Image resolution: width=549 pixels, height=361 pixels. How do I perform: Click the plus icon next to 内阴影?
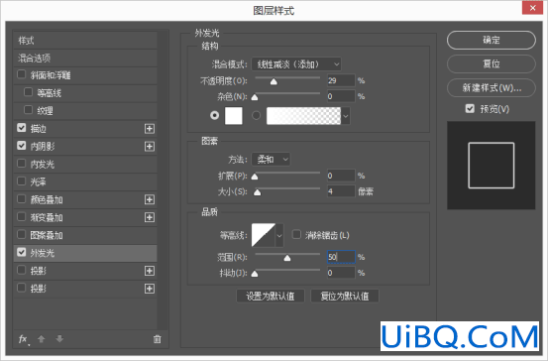(x=150, y=146)
